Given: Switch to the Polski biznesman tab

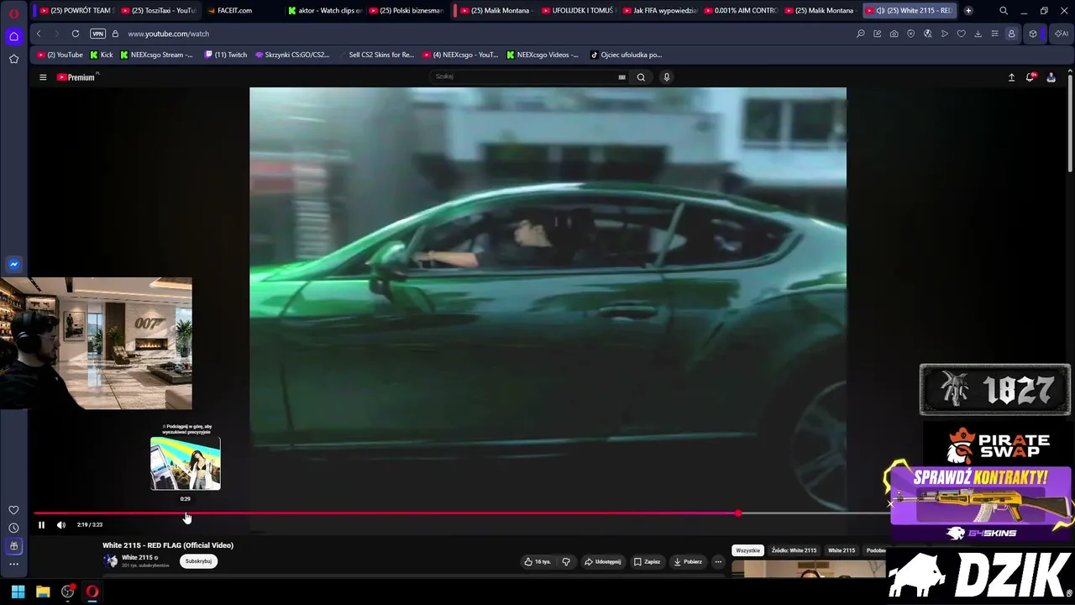Looking at the screenshot, I should click(405, 11).
